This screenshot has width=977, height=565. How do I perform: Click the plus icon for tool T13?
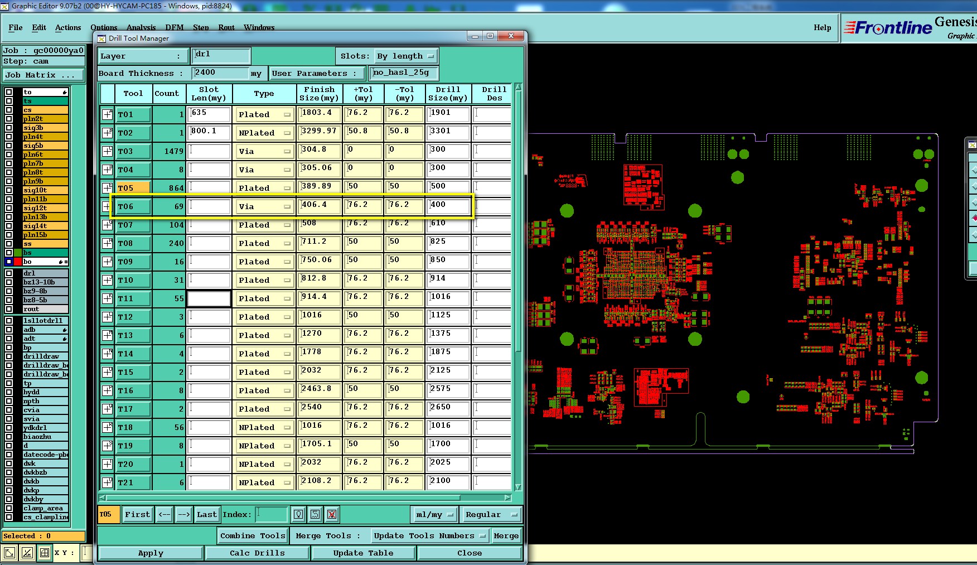pyautogui.click(x=107, y=335)
